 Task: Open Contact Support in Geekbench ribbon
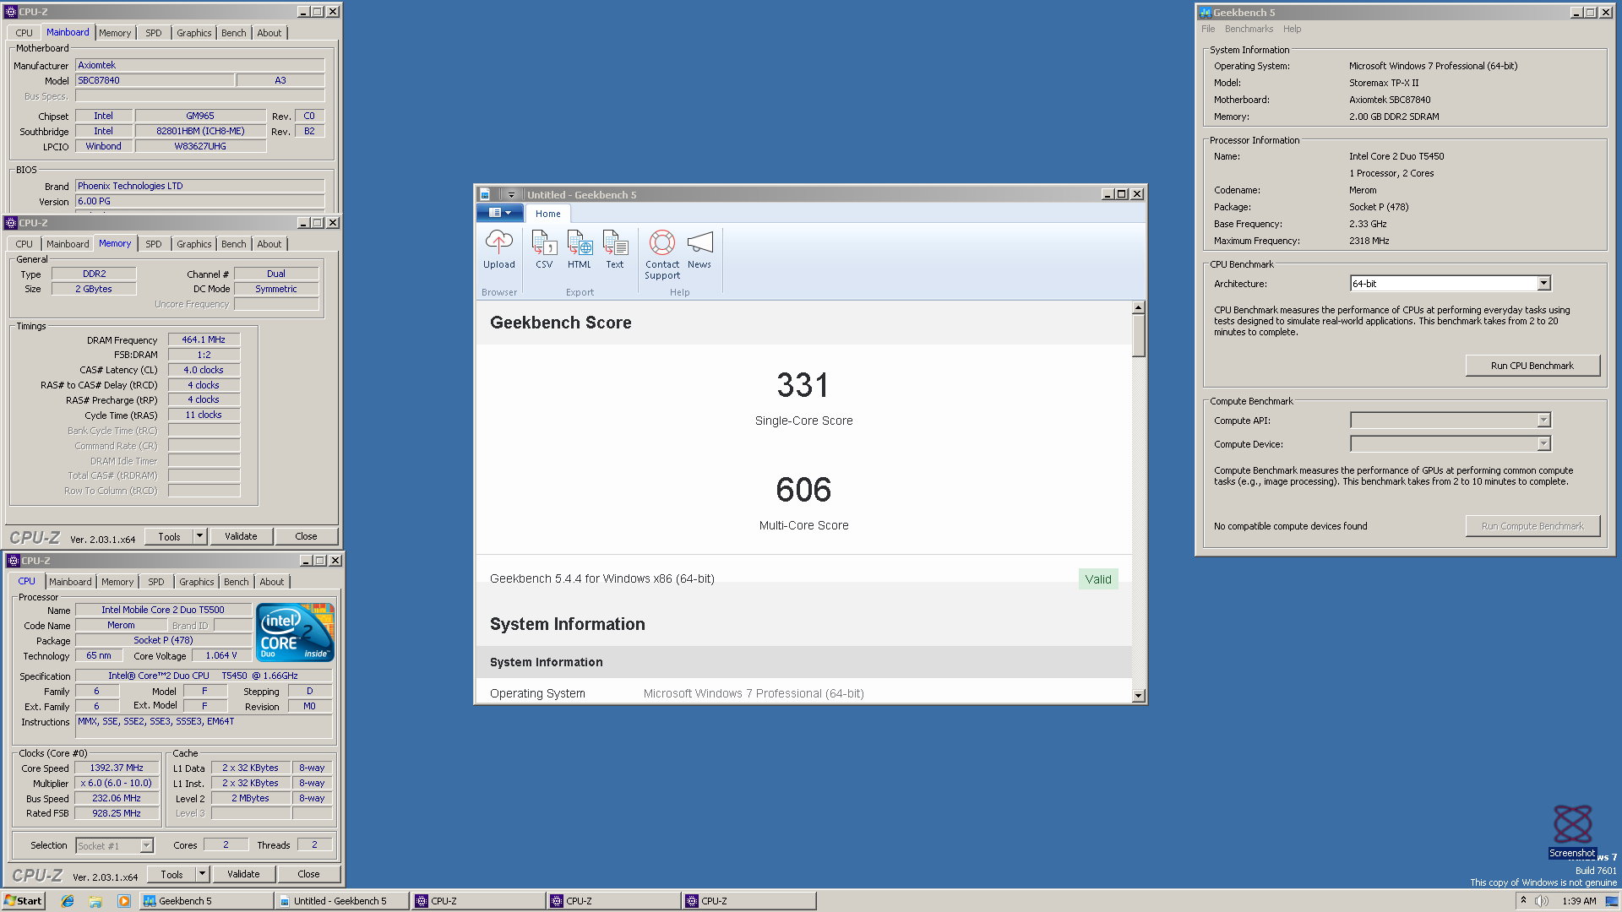(x=662, y=254)
